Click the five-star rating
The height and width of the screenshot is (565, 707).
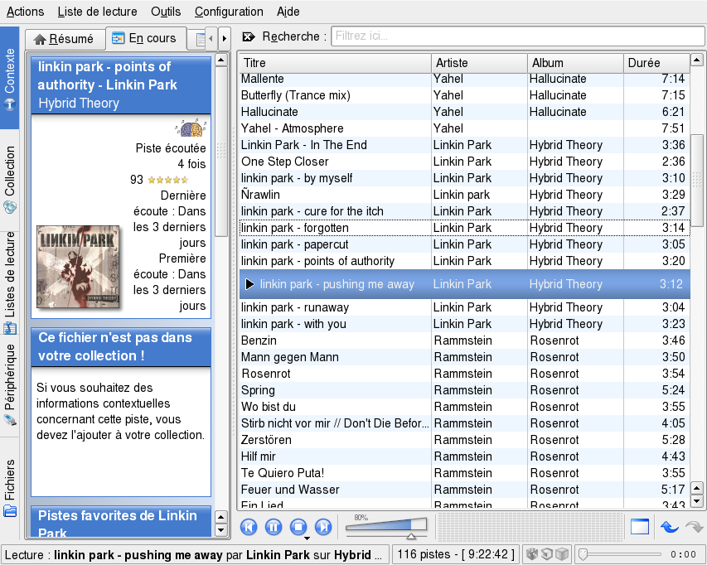click(x=167, y=180)
